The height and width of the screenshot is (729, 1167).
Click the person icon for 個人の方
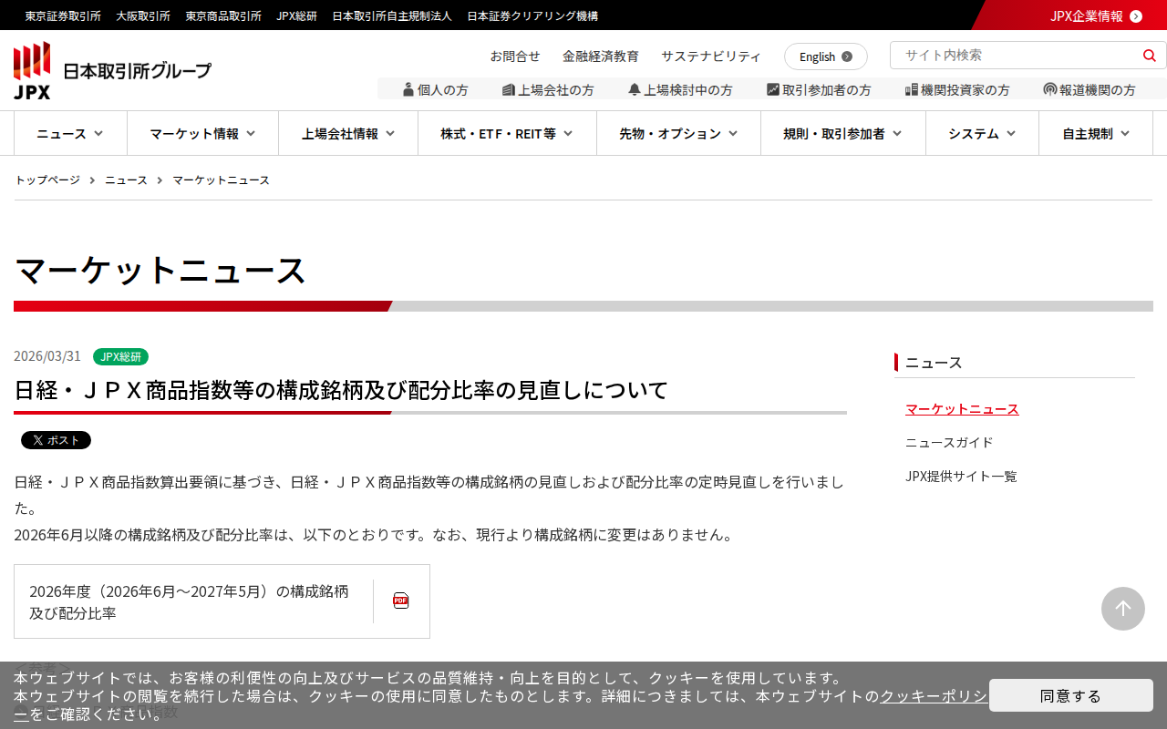pyautogui.click(x=408, y=89)
